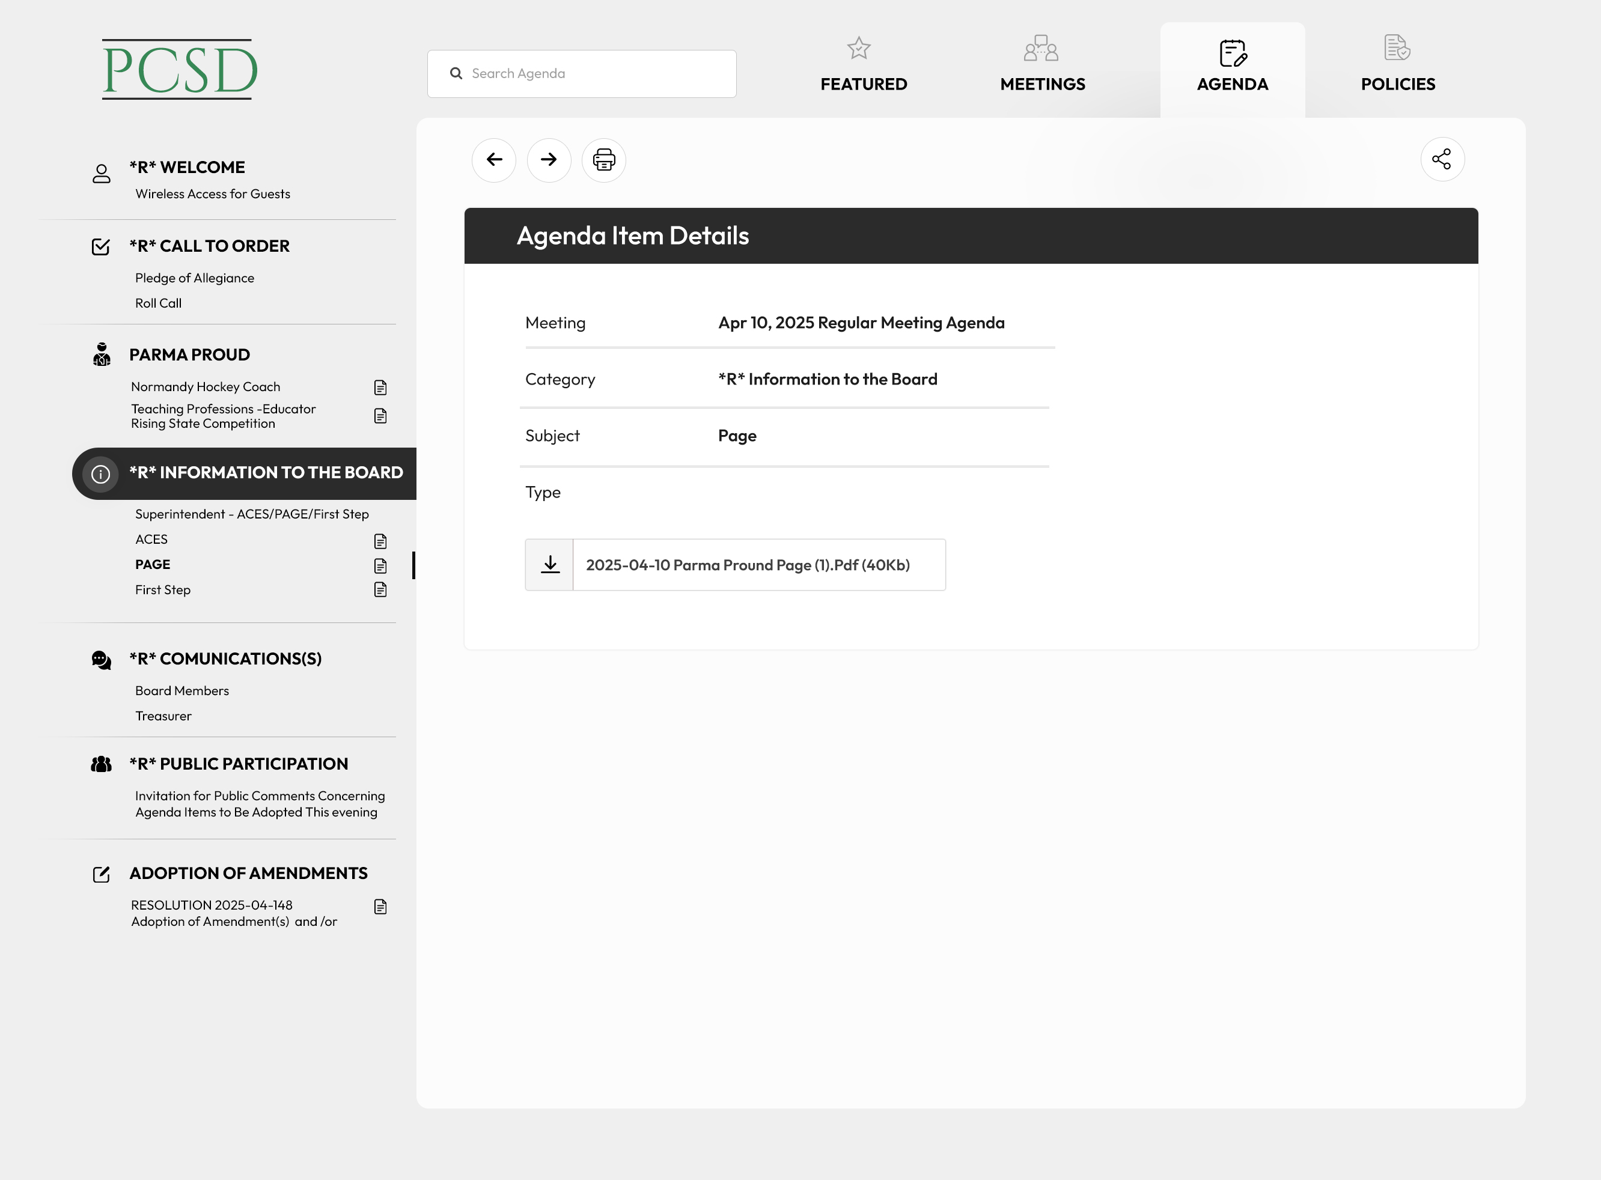Viewport: 1601px width, 1180px height.
Task: Click the Search Agenda field
Action: (x=582, y=73)
